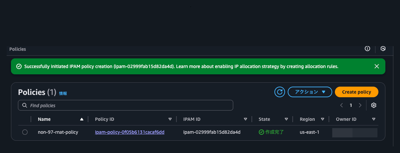Image resolution: width=400 pixels, height=153 pixels.
Task: Go to previous page of policies
Action: (x=342, y=105)
